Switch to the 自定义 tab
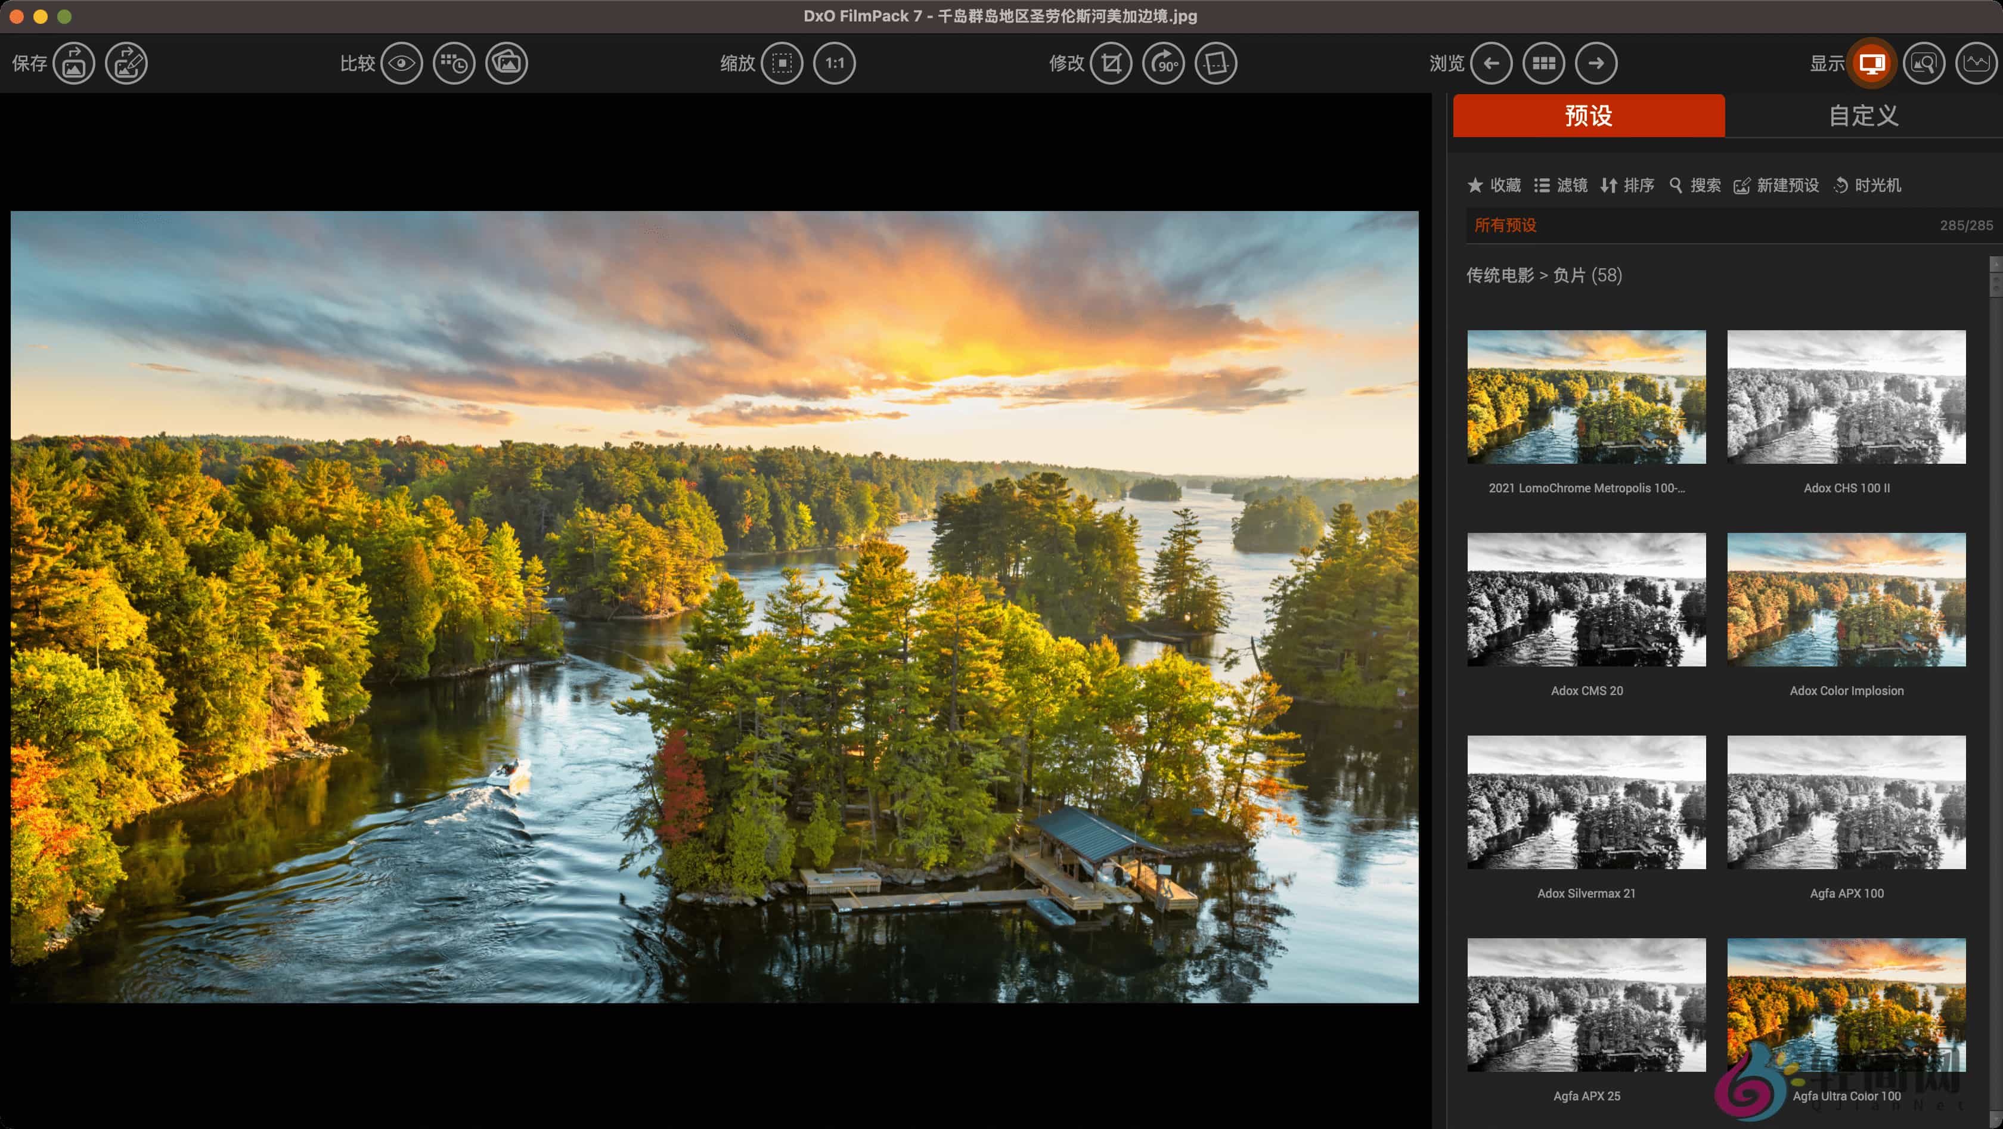 click(x=1863, y=116)
